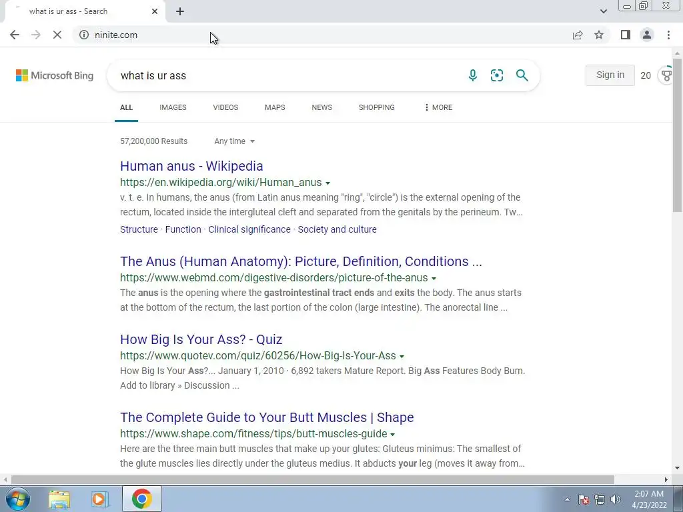Screen dimensions: 683x512
Task: Open The Anus (Human Anatomy) WebMD result
Action: [301, 261]
